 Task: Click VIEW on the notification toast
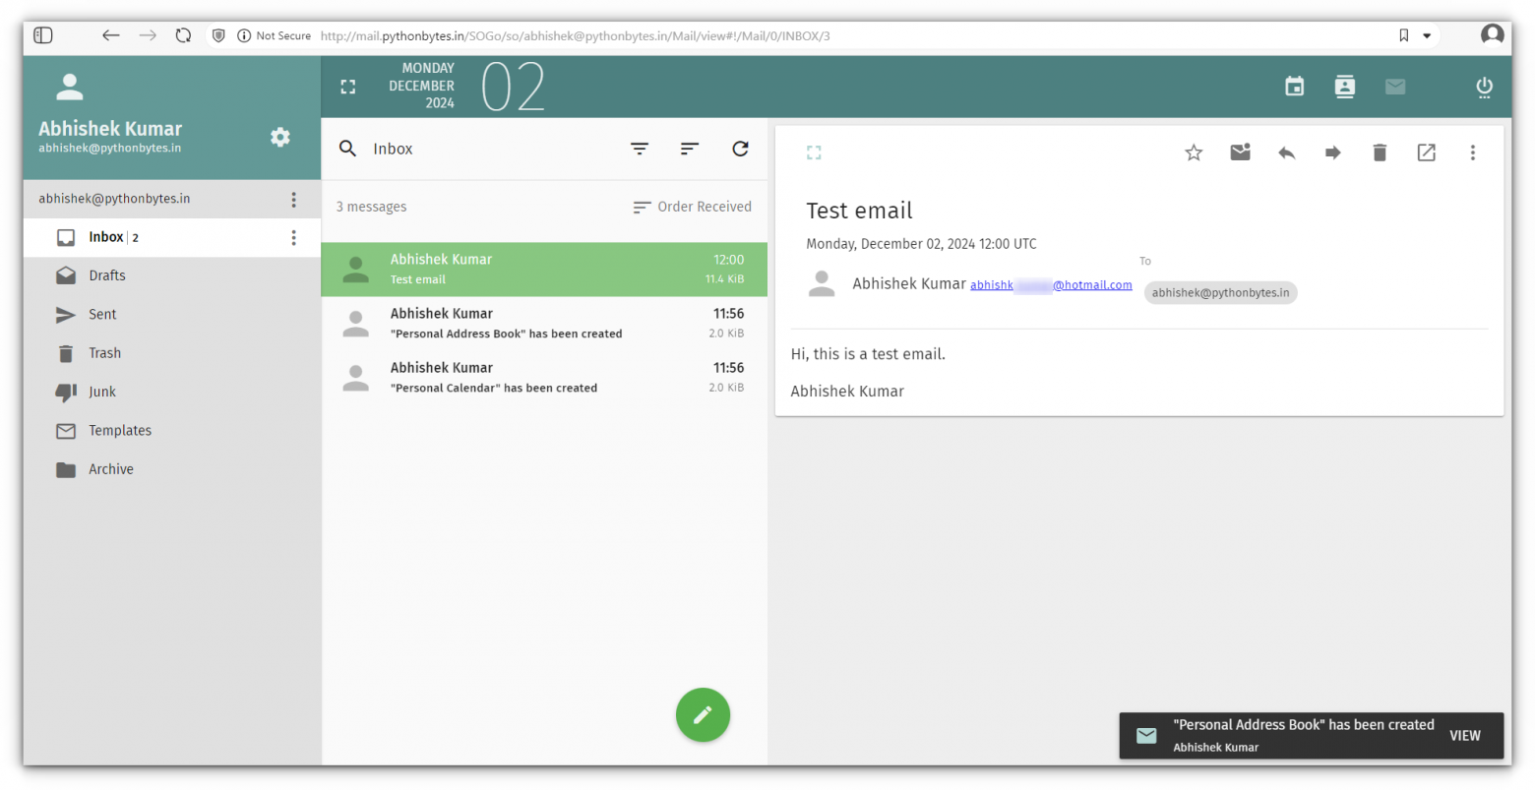(x=1465, y=735)
